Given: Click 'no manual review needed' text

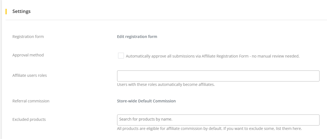Looking at the screenshot, I should pos(276,56).
